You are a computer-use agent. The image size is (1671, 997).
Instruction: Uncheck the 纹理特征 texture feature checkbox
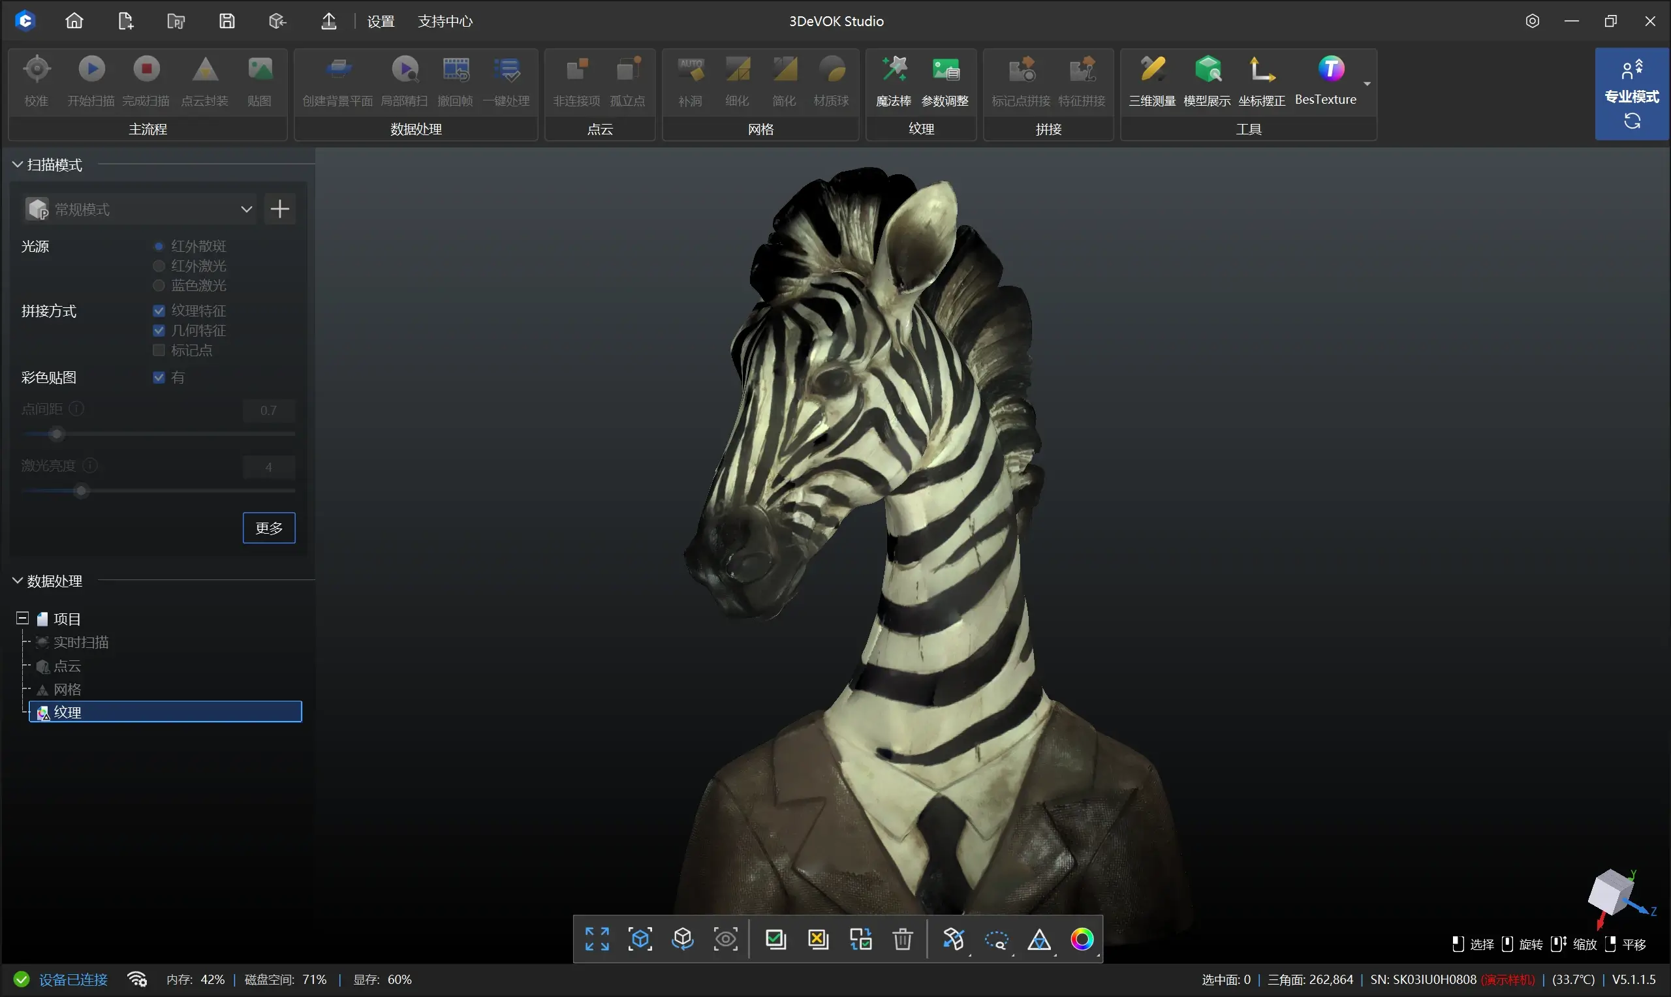click(x=159, y=311)
